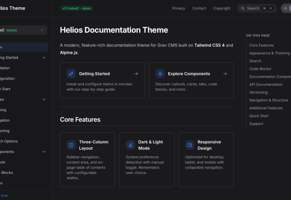Click the ON THIS PAGE label
Image resolution: width=291 pixels, height=200 pixels.
click(258, 35)
